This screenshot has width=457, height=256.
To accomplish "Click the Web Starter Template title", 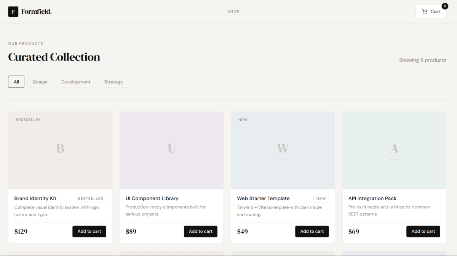I will click(263, 199).
